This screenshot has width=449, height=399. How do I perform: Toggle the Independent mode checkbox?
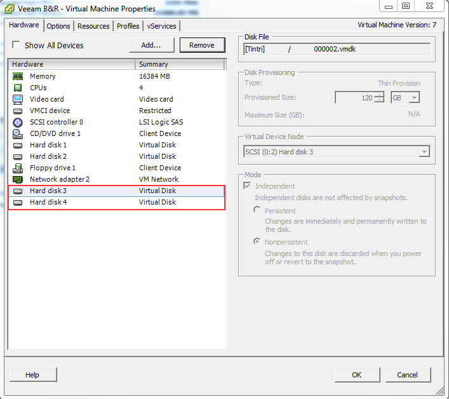tap(247, 186)
